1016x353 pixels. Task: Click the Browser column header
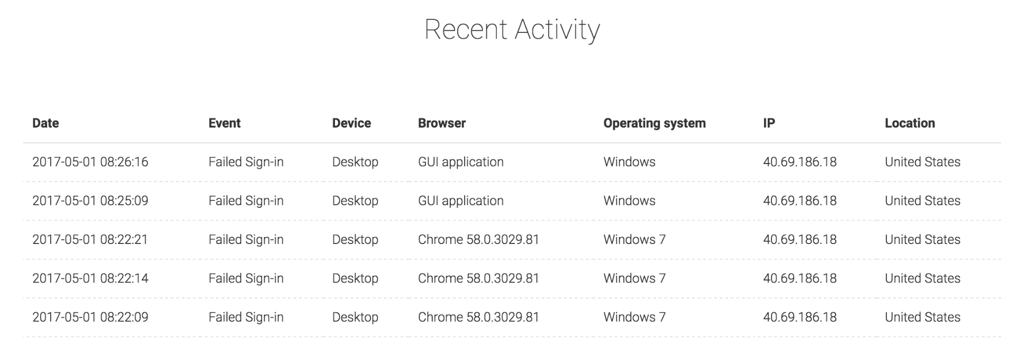coord(442,123)
